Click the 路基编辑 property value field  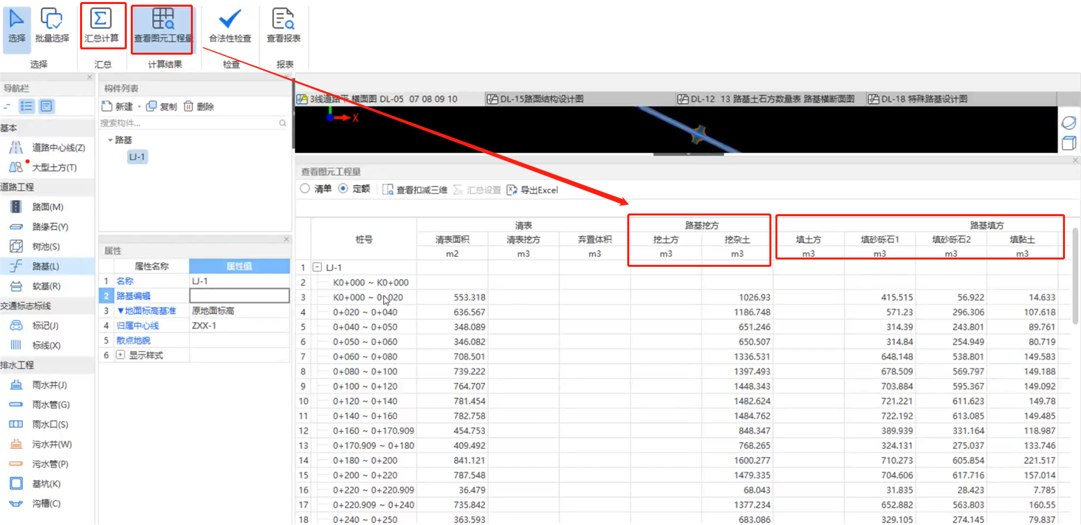tap(240, 296)
